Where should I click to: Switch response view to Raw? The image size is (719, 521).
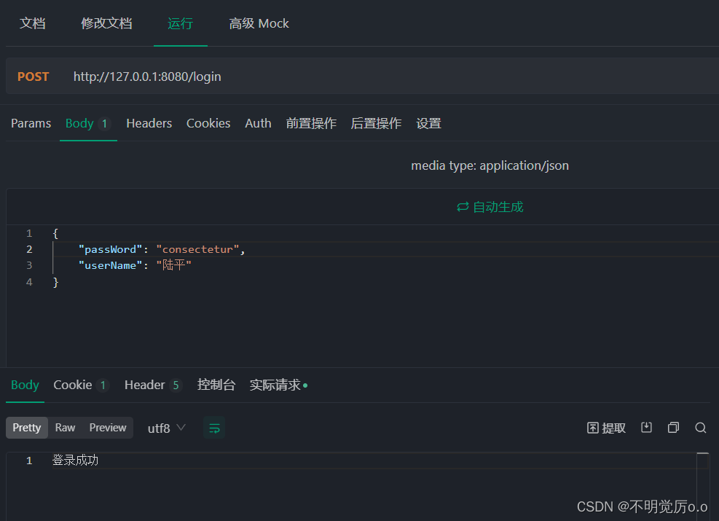(x=65, y=428)
